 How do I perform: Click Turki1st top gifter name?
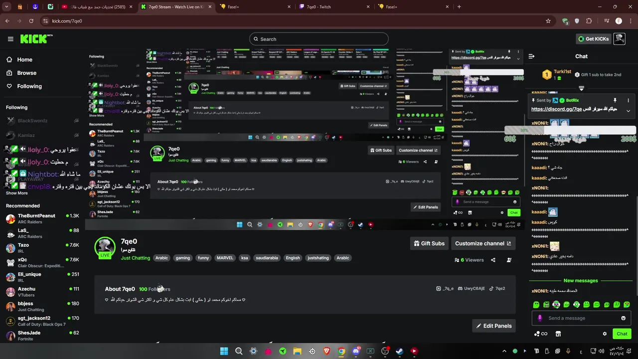click(x=562, y=72)
